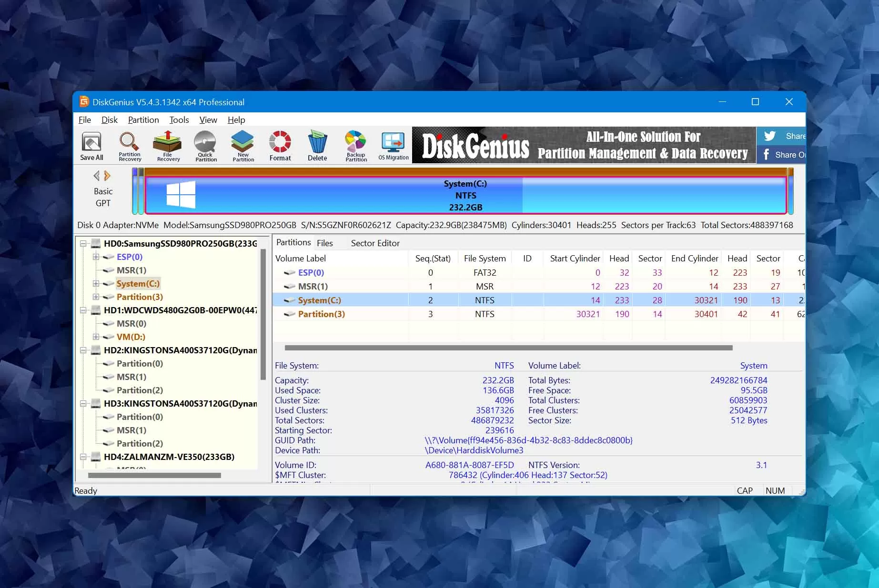Screen dimensions: 879x588
Task: Collapse the HD1 WDC disk node
Action: (83, 310)
